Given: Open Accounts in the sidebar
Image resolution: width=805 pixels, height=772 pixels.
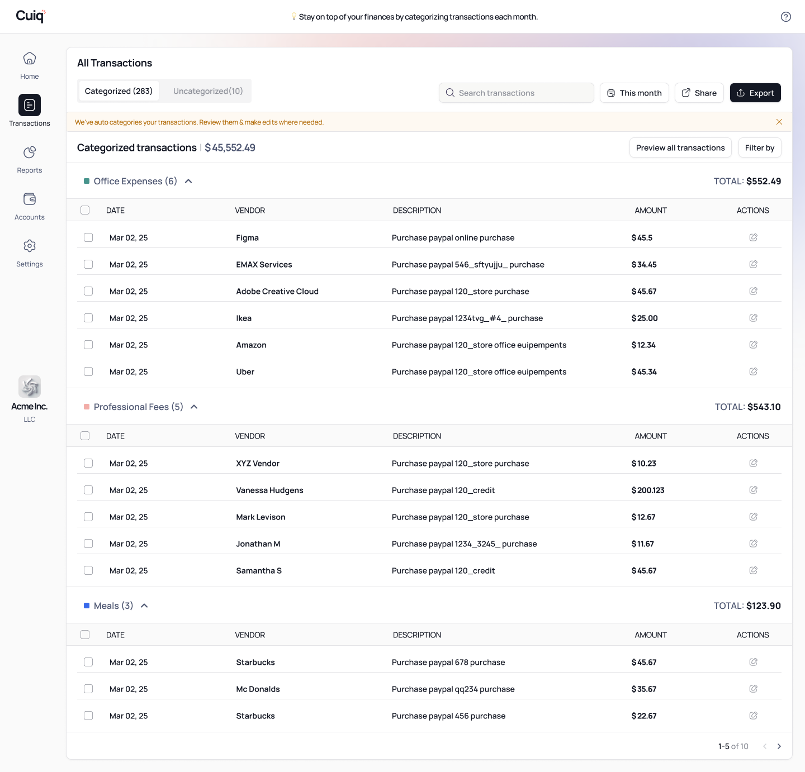Looking at the screenshot, I should [x=30, y=206].
